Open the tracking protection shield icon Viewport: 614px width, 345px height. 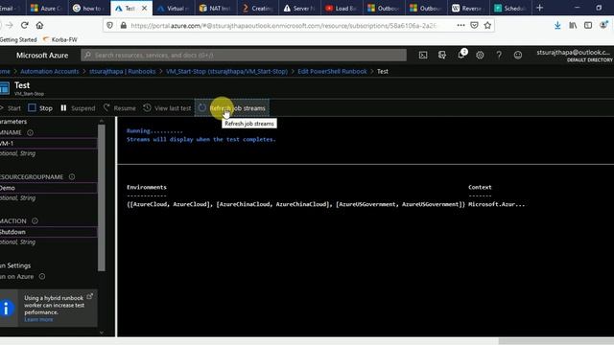pyautogui.click(x=109, y=26)
